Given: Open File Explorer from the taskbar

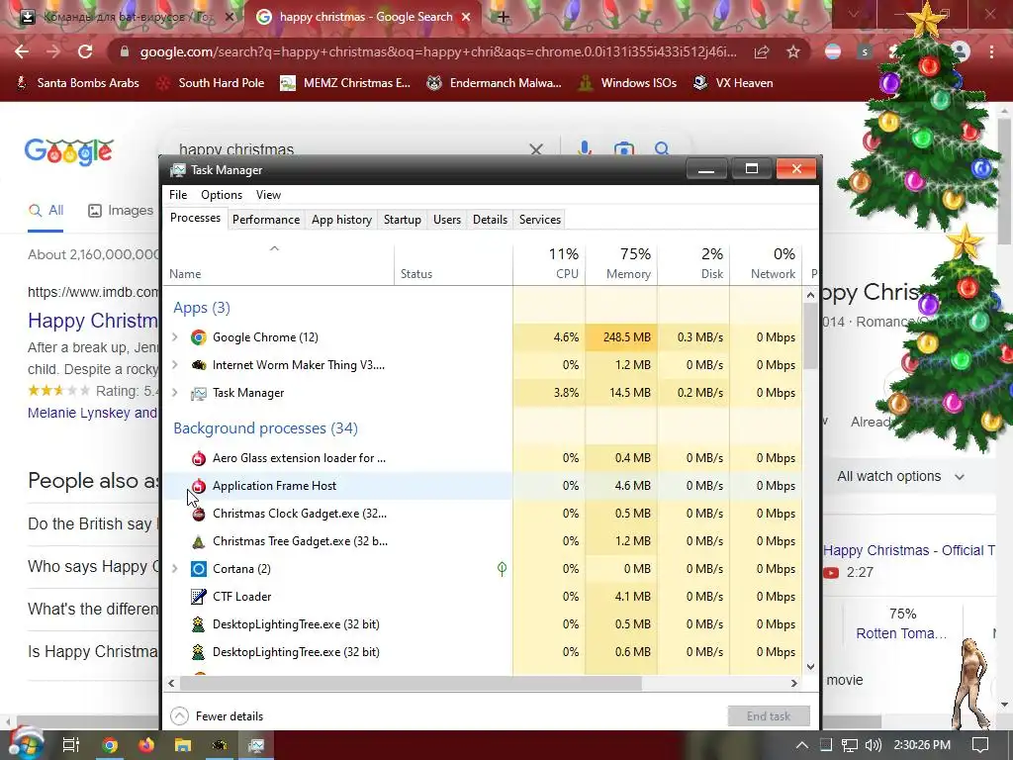Looking at the screenshot, I should [183, 745].
